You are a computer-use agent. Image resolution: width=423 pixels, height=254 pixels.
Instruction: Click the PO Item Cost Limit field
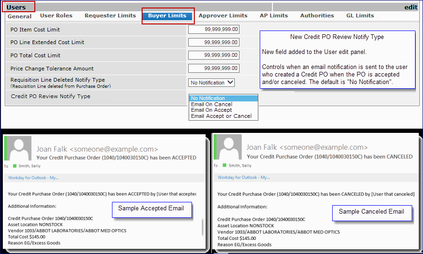[x=214, y=29]
